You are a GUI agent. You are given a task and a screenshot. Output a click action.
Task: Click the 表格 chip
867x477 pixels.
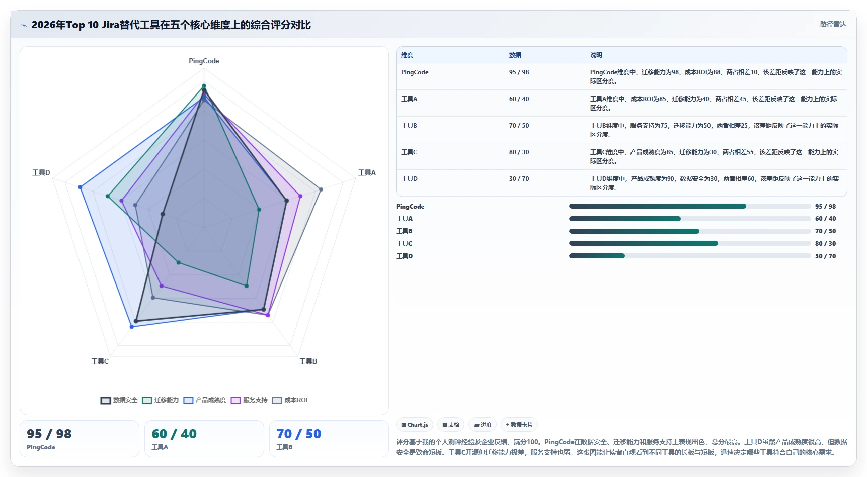(451, 425)
